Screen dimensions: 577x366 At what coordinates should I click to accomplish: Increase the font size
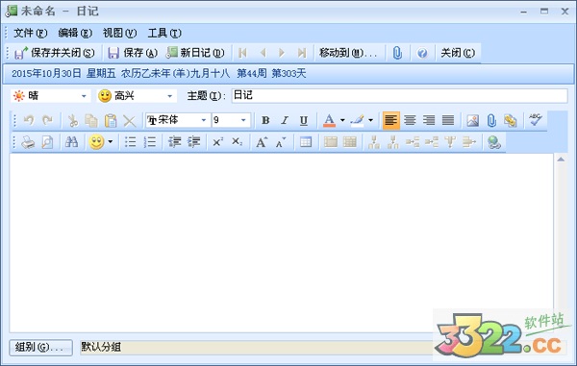[x=262, y=142]
